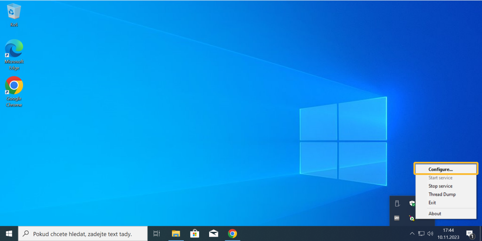Launch File Explorer from the taskbar
This screenshot has width=482, height=241.
176,234
